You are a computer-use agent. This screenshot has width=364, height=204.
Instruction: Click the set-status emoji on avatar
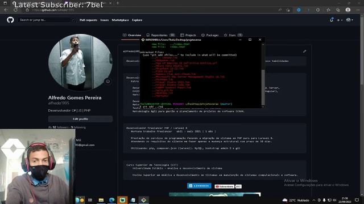click(107, 82)
